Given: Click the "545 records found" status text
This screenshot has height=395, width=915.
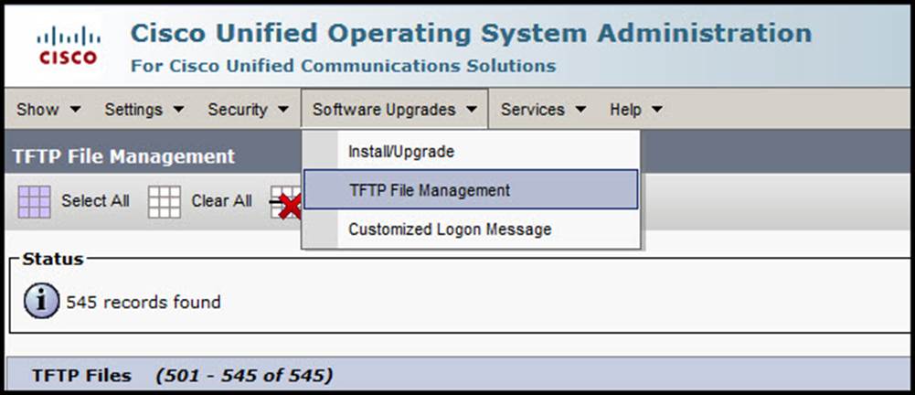Looking at the screenshot, I should click(144, 301).
